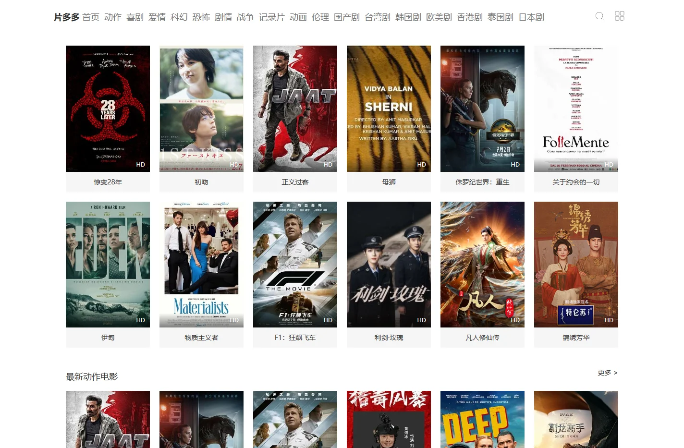The image size is (684, 448).
Task: Open the 锦绣芳华 poster
Action: [x=576, y=265]
